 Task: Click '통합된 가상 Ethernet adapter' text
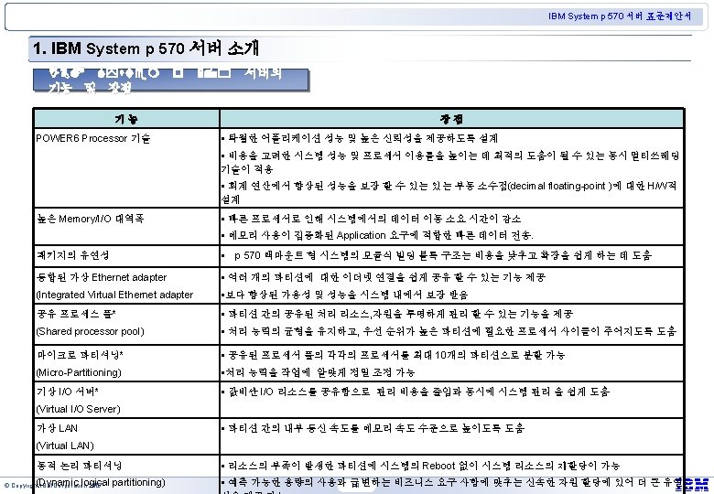point(102,277)
